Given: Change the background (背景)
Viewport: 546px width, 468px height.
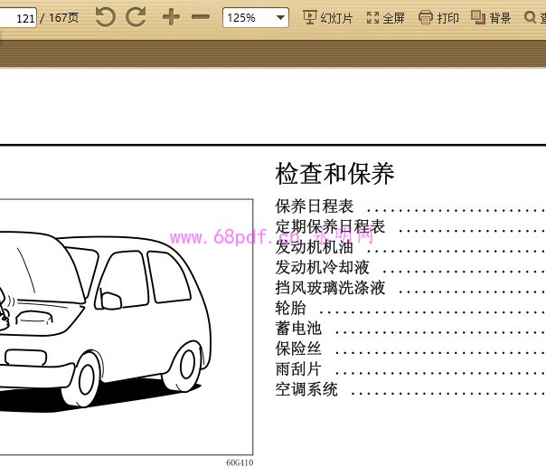Looking at the screenshot, I should [x=491, y=17].
